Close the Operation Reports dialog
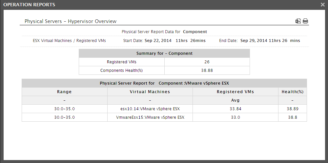The image size is (328, 163). click(322, 5)
